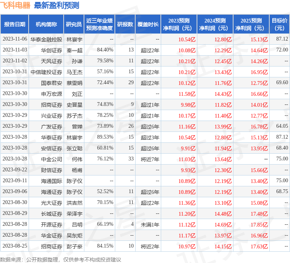Click the date 2023-09-22
This screenshot has width=290, height=263.
coord(15,169)
